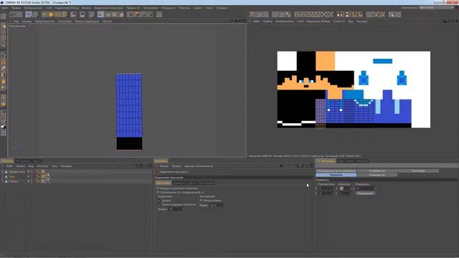The height and width of the screenshot is (258, 459).
Task: Switch to the Материалы tab beside Объекты
Action: (23, 161)
